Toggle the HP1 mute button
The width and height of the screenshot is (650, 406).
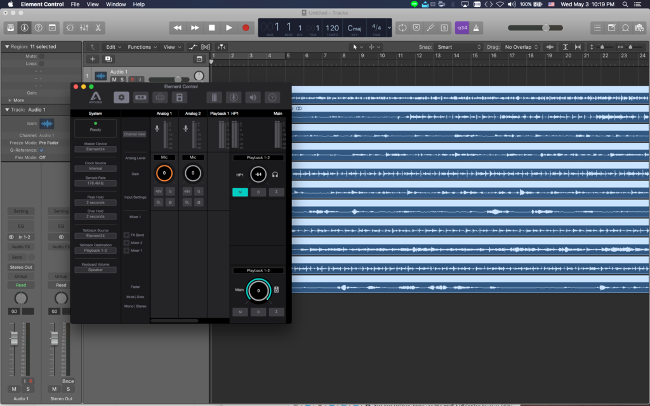tap(240, 192)
